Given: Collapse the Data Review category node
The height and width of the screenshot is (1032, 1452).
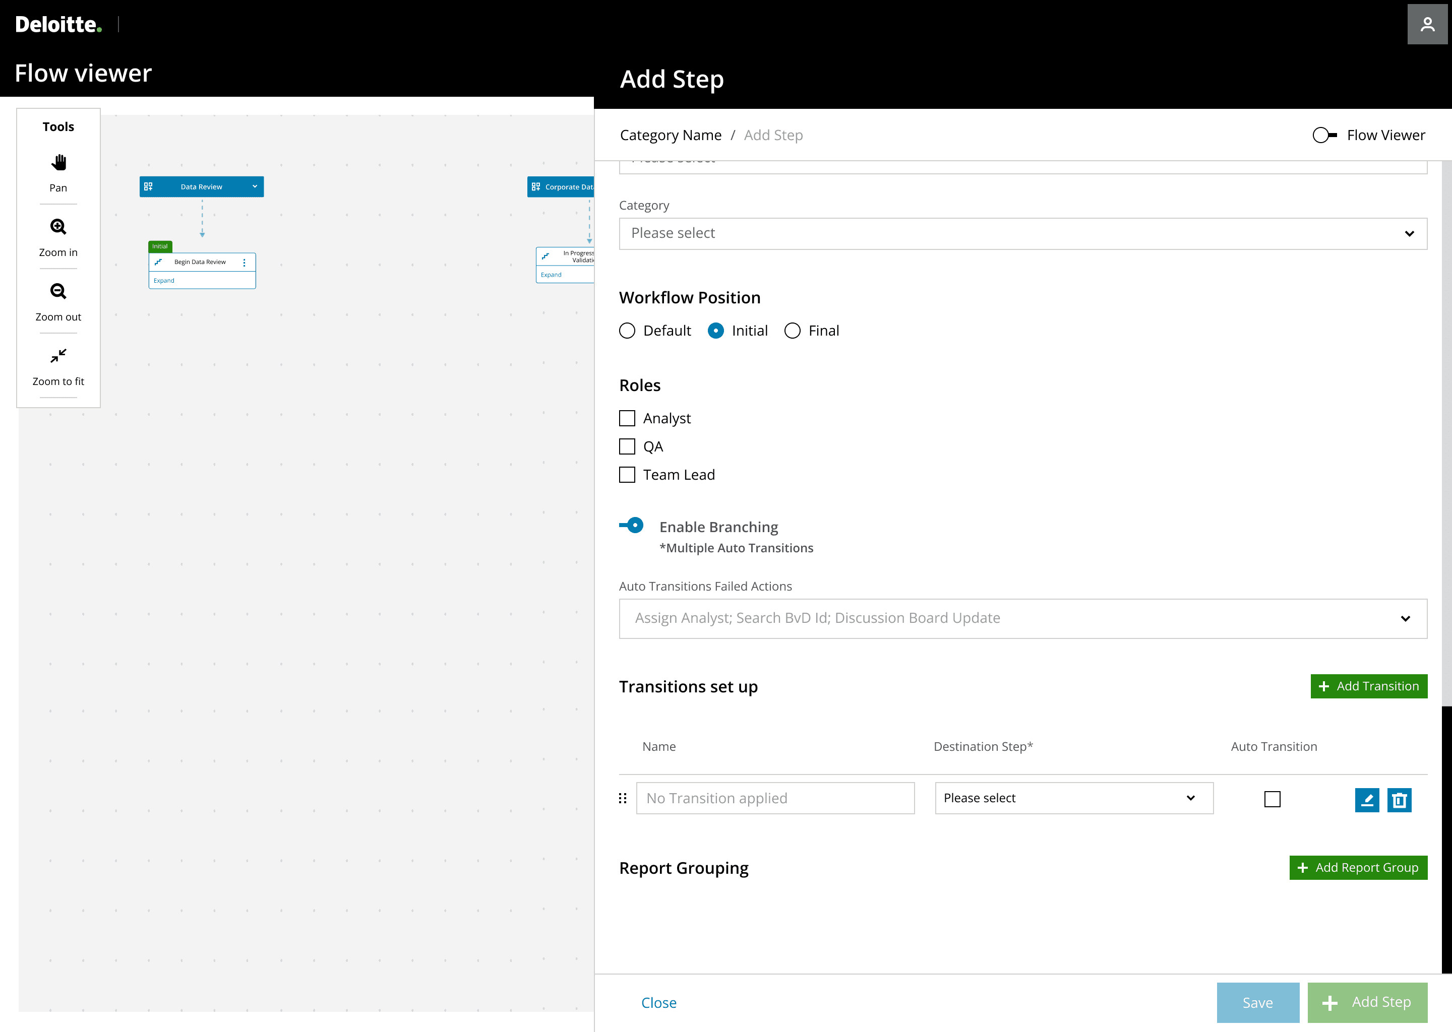Looking at the screenshot, I should [x=255, y=187].
